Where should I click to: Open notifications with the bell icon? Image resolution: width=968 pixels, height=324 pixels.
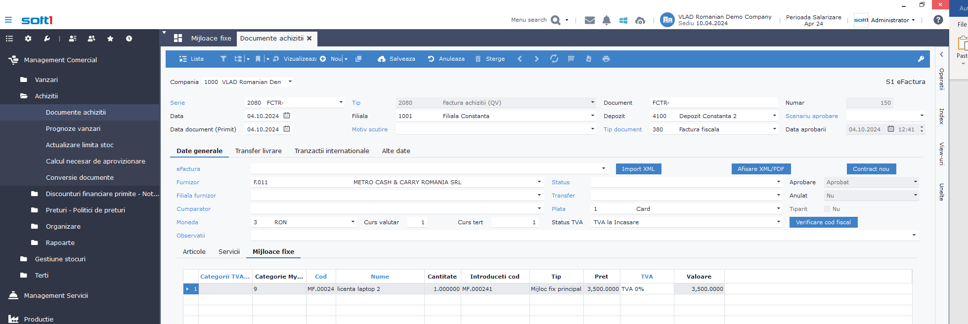pos(607,20)
